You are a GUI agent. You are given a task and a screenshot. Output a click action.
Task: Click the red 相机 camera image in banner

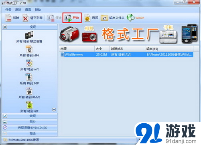[x=89, y=37]
